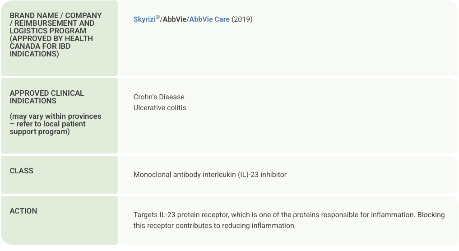Select the Approved Clinical Indications heading
The width and height of the screenshot is (459, 251).
pos(46,97)
